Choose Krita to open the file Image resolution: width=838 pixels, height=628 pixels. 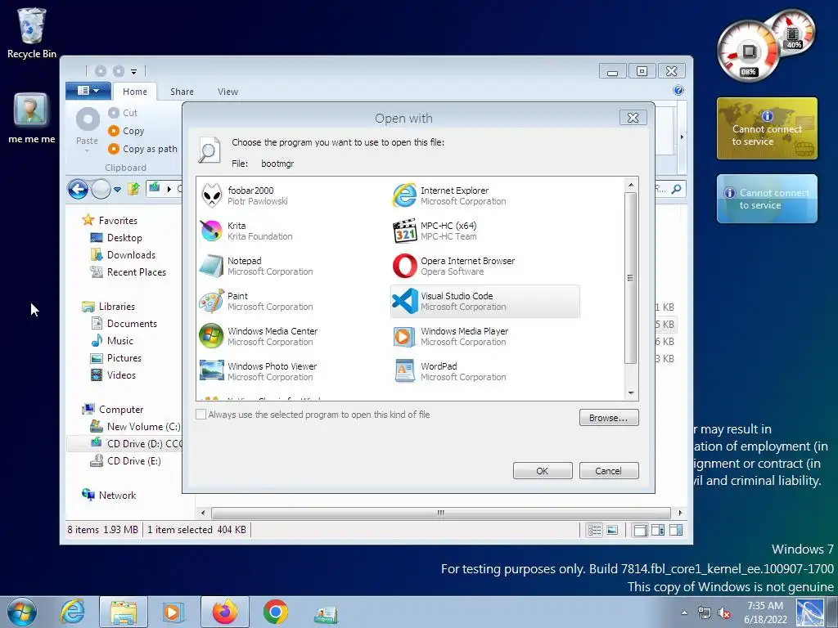click(x=291, y=231)
